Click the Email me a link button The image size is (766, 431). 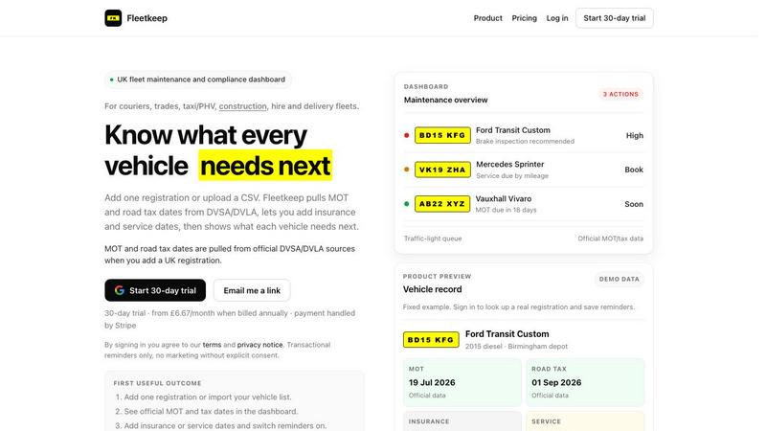click(x=252, y=290)
